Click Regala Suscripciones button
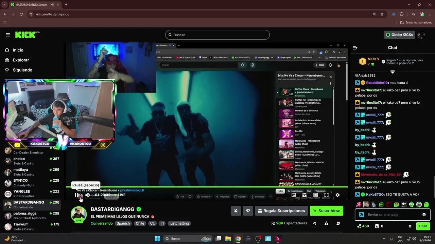 coord(281,211)
